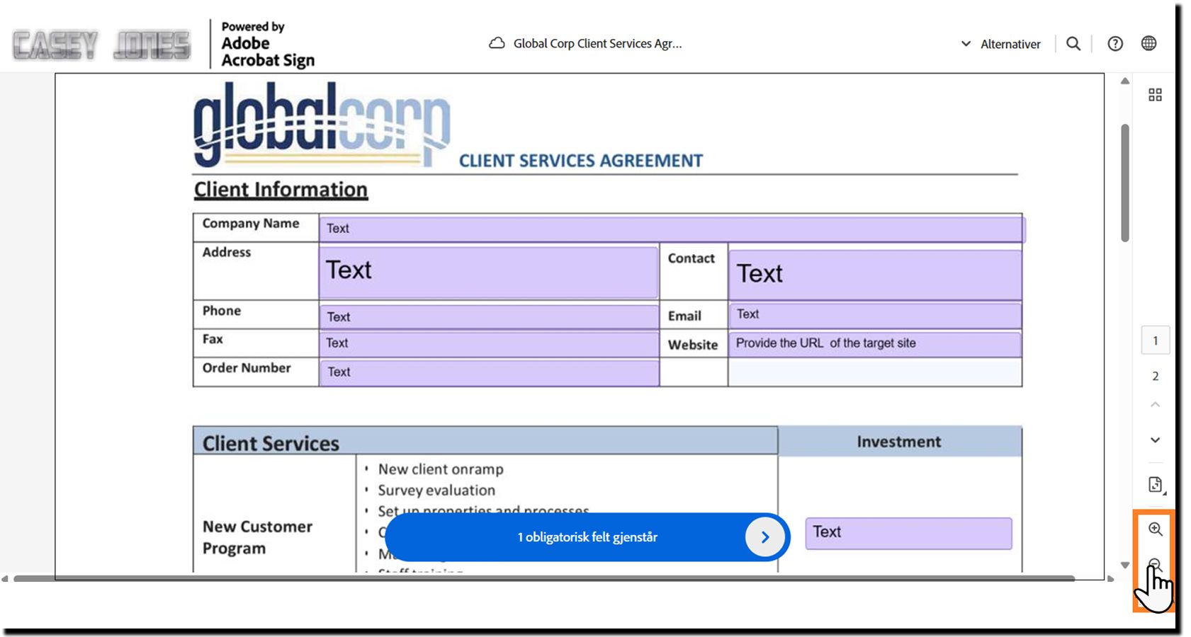The width and height of the screenshot is (1191, 637).
Task: Click the "Client Information" heading
Action: point(281,190)
